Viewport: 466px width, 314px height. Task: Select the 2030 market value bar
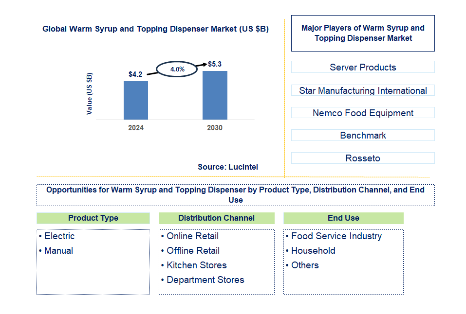214,95
